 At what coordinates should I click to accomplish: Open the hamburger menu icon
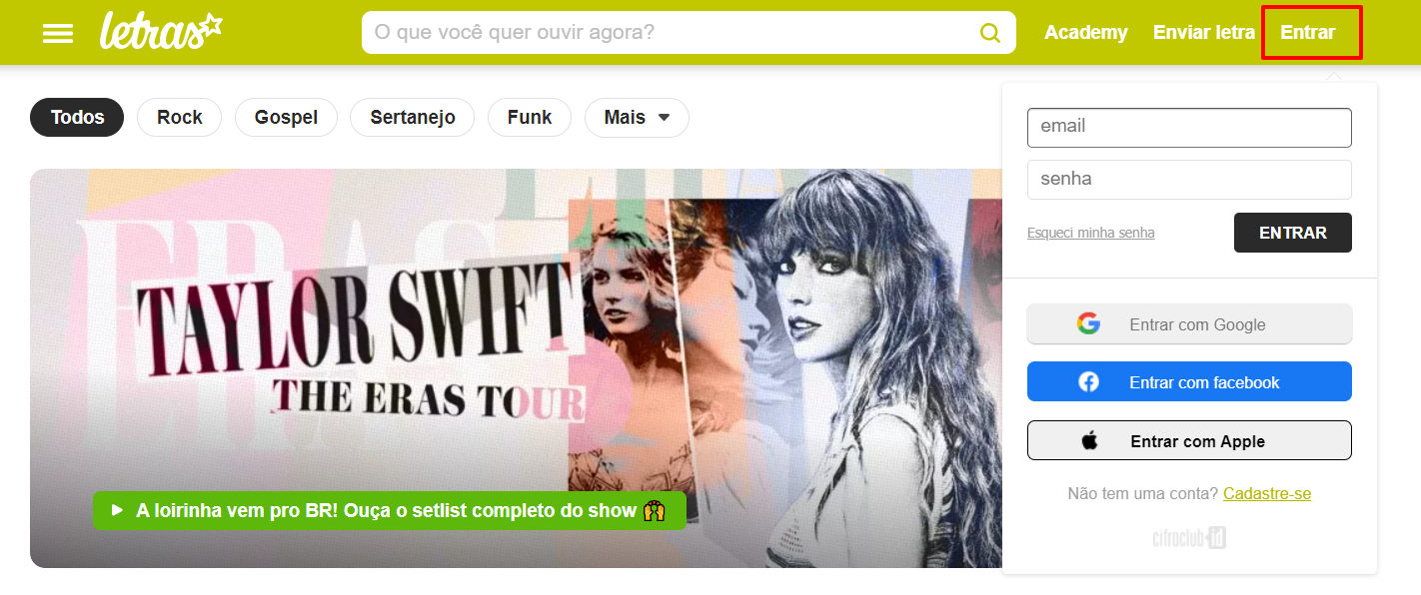[58, 33]
